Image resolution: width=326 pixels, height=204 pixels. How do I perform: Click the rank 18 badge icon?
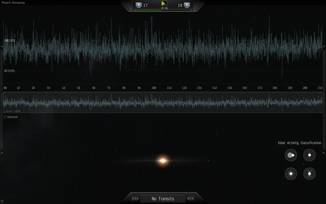click(187, 5)
